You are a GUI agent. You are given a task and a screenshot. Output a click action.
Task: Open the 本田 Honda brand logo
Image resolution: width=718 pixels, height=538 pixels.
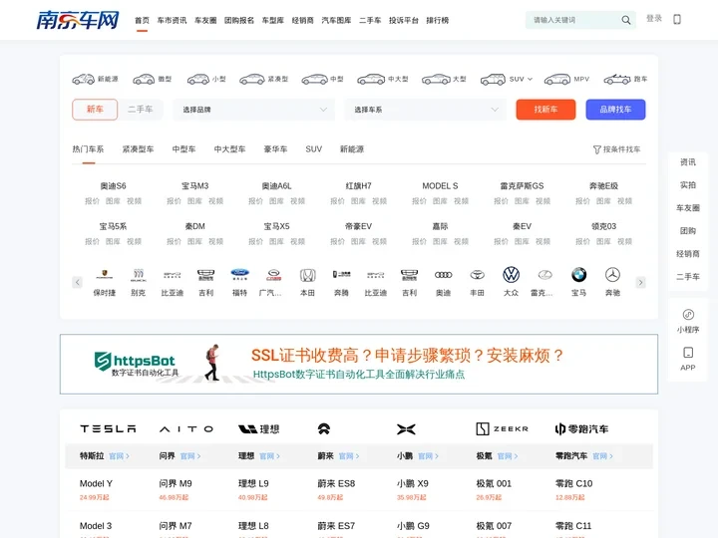point(307,275)
